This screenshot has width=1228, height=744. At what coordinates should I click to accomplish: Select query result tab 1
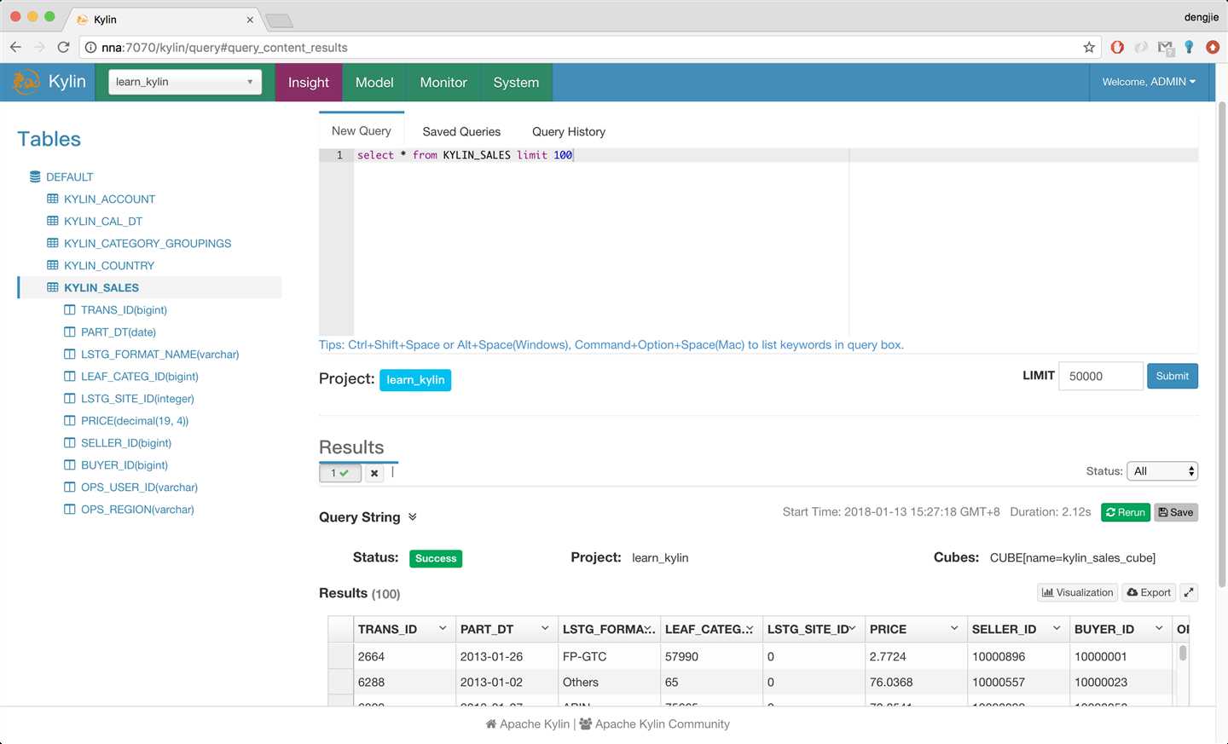click(340, 473)
